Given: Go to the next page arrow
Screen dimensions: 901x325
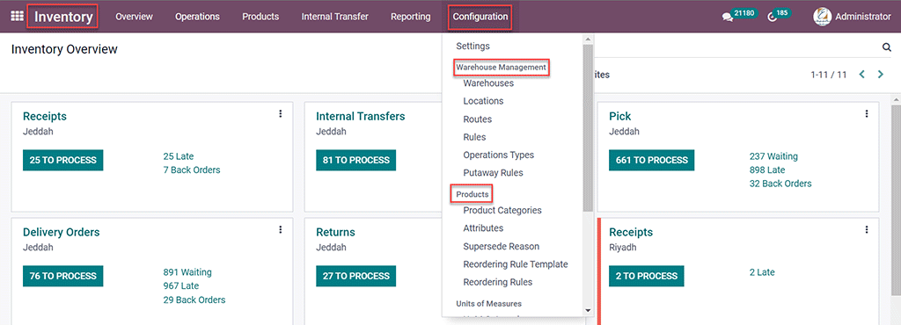Looking at the screenshot, I should coord(880,75).
